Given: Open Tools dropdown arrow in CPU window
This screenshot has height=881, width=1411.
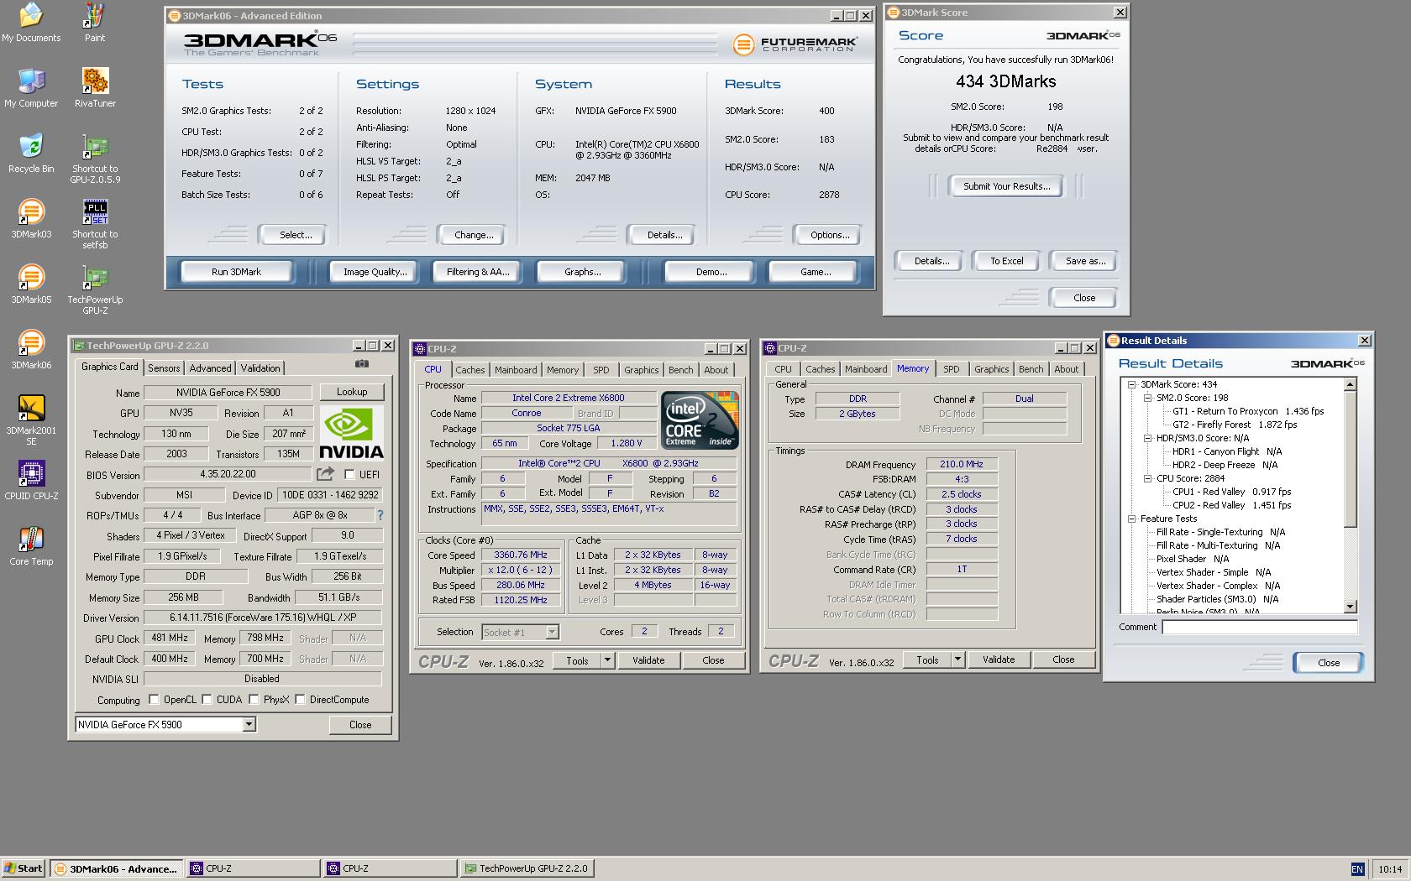Looking at the screenshot, I should pos(607,660).
